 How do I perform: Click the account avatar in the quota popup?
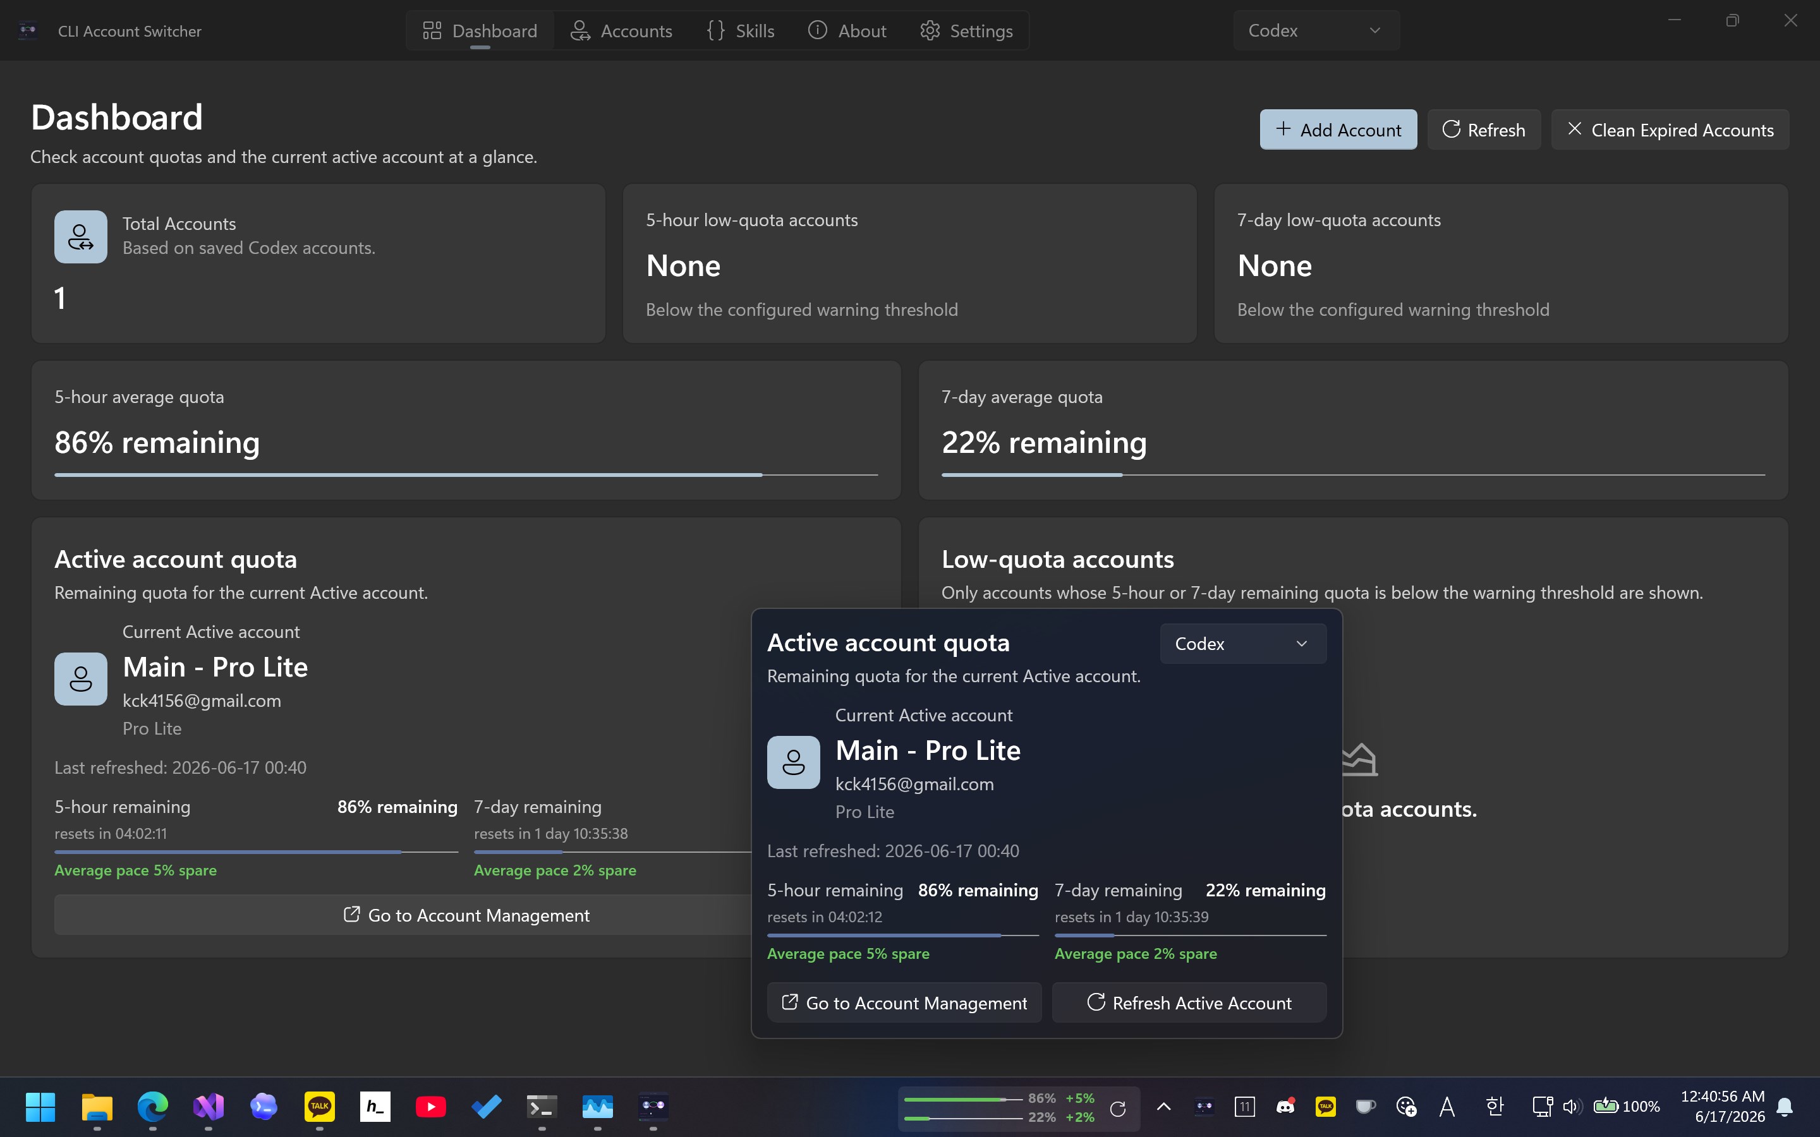[x=794, y=762]
